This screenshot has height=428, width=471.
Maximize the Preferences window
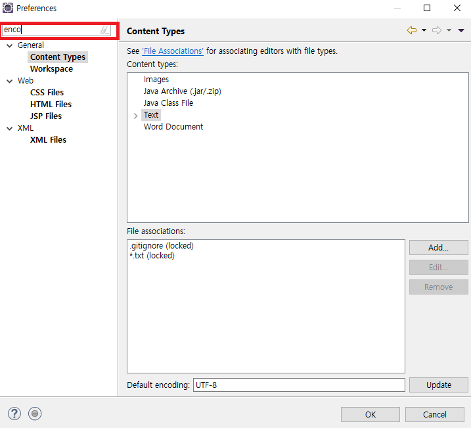[x=427, y=8]
